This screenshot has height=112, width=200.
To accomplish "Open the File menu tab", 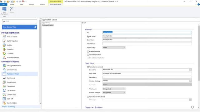I will [3, 4].
